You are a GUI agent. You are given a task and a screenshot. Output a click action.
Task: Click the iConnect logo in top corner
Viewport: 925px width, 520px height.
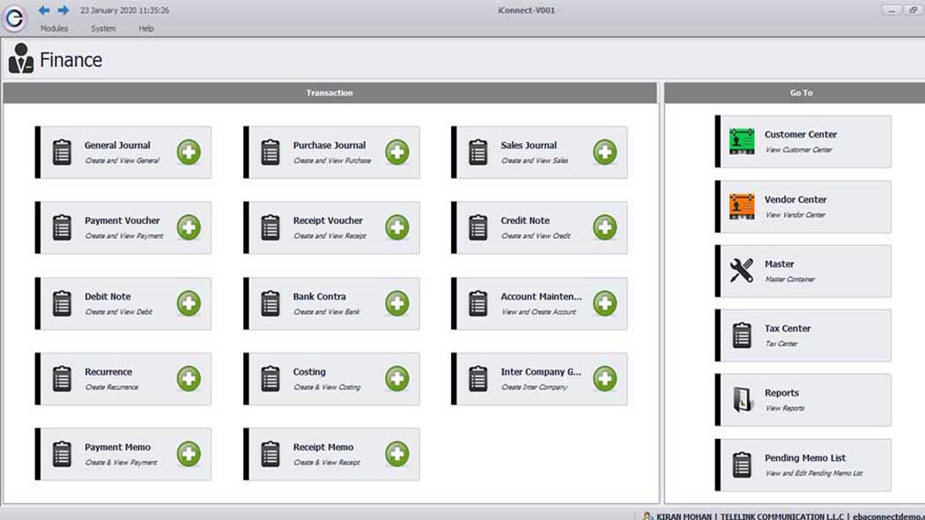(x=14, y=18)
